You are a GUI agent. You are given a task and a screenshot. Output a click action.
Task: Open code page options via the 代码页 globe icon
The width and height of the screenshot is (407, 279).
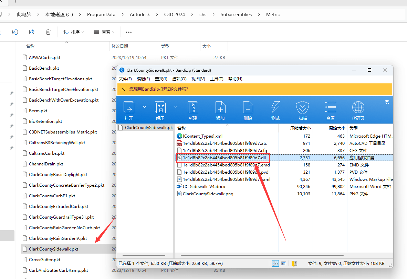(358, 110)
